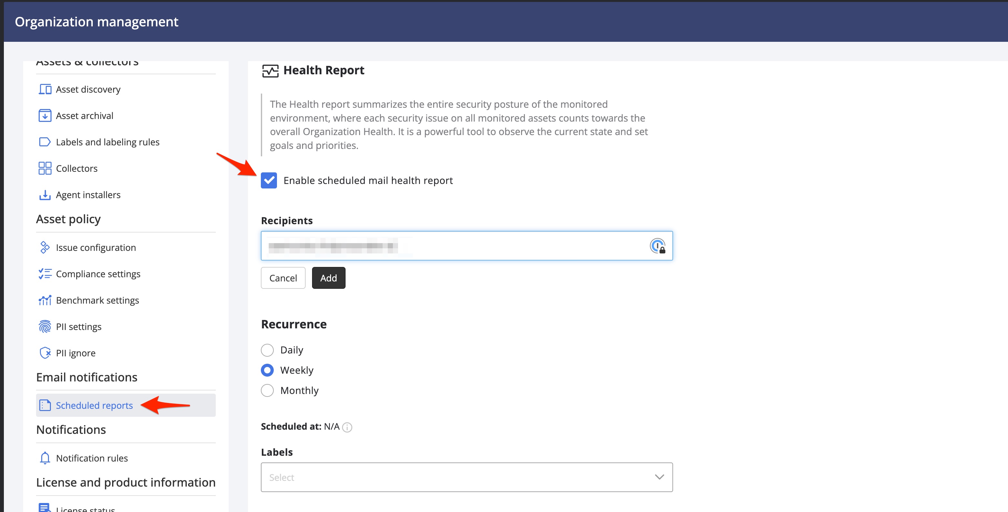Click the Cancel button
This screenshot has width=1008, height=512.
tap(283, 278)
